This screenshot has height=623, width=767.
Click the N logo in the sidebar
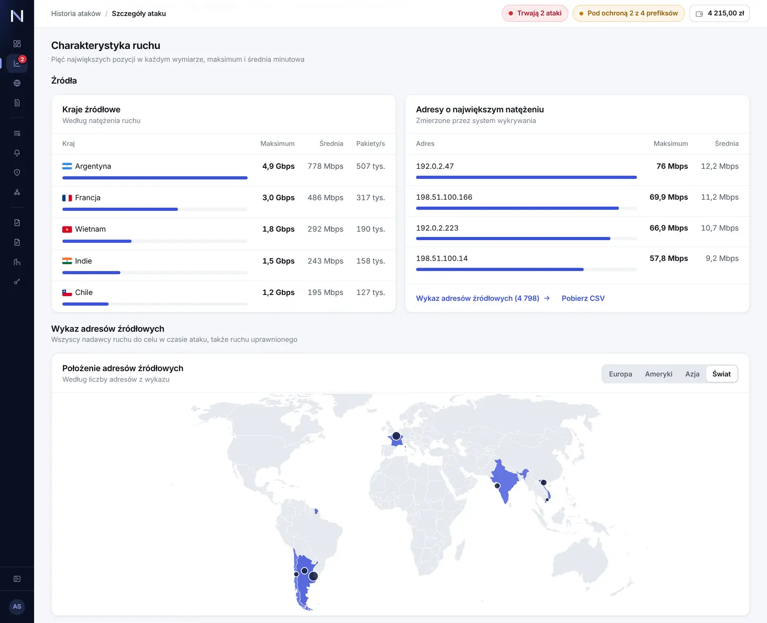click(17, 16)
